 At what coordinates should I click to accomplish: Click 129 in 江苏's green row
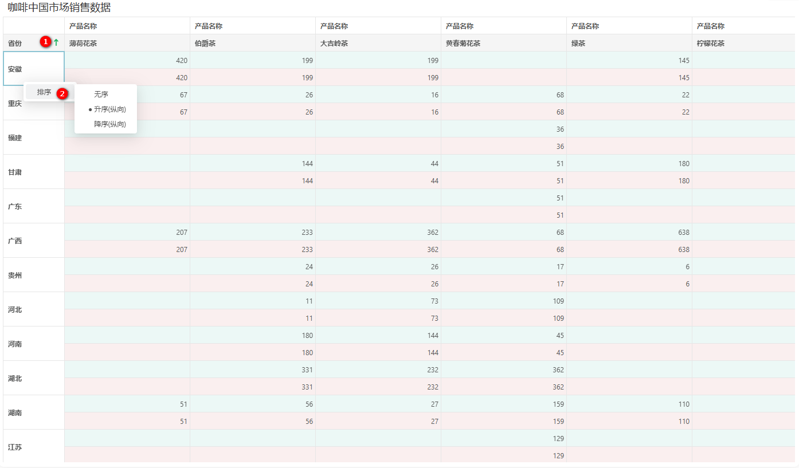coord(558,438)
